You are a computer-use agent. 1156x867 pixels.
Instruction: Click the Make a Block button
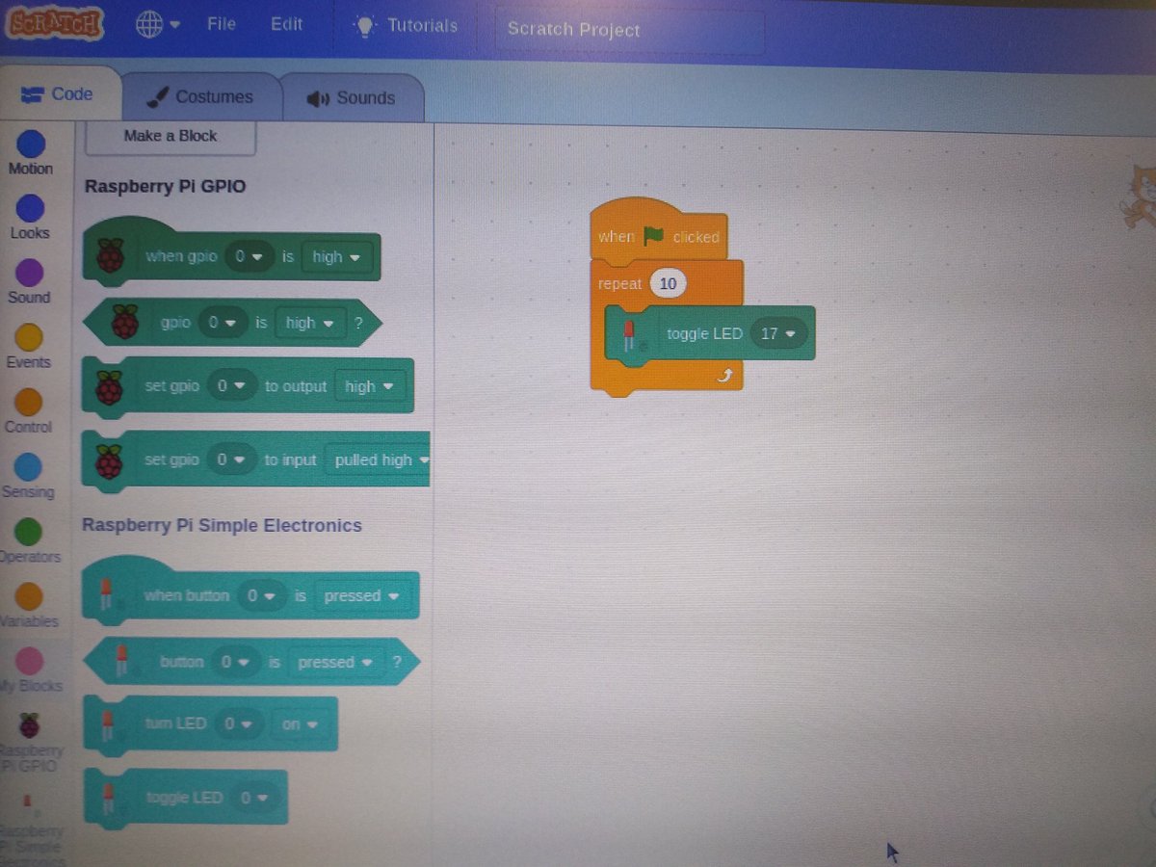[x=169, y=136]
